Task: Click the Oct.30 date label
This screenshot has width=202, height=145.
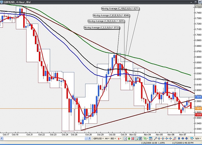Action: (x=112, y=135)
